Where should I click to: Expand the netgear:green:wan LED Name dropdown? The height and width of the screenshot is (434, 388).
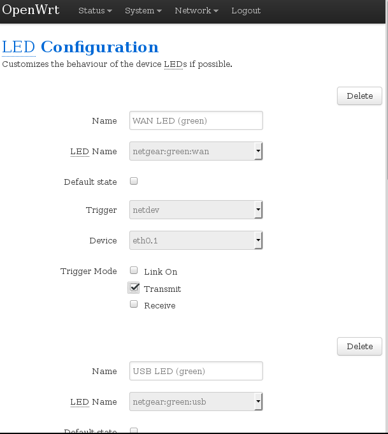196,151
